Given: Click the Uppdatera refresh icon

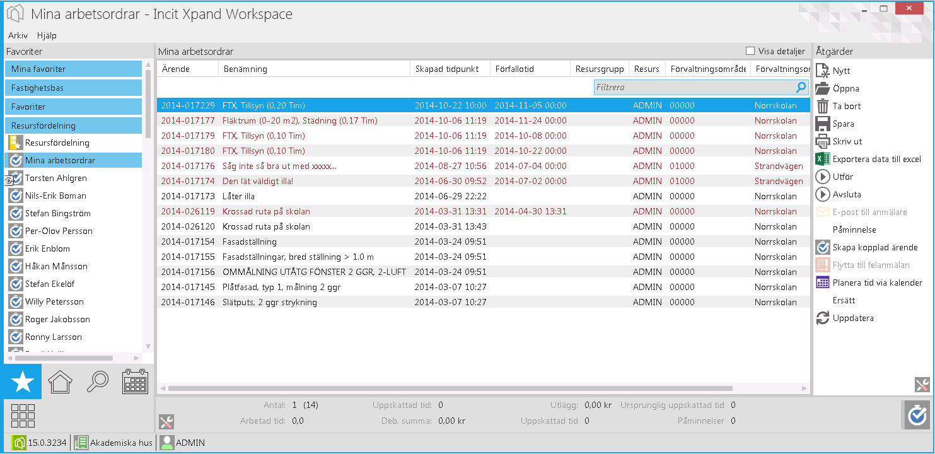Looking at the screenshot, I should (x=823, y=318).
